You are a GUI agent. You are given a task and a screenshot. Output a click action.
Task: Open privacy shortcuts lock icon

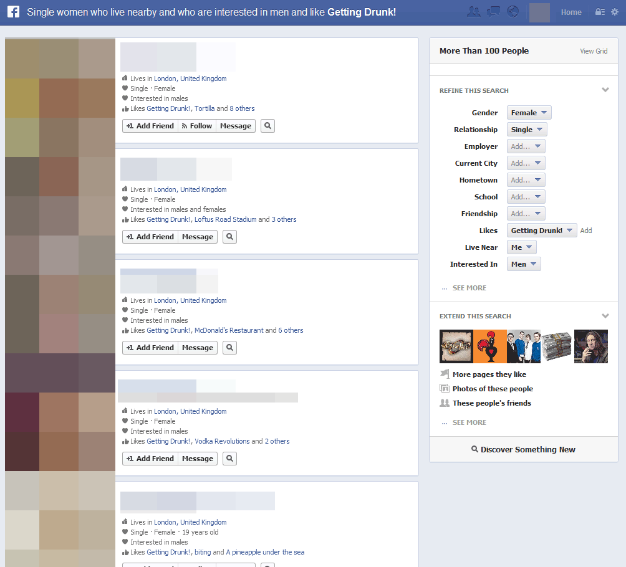[x=600, y=12]
